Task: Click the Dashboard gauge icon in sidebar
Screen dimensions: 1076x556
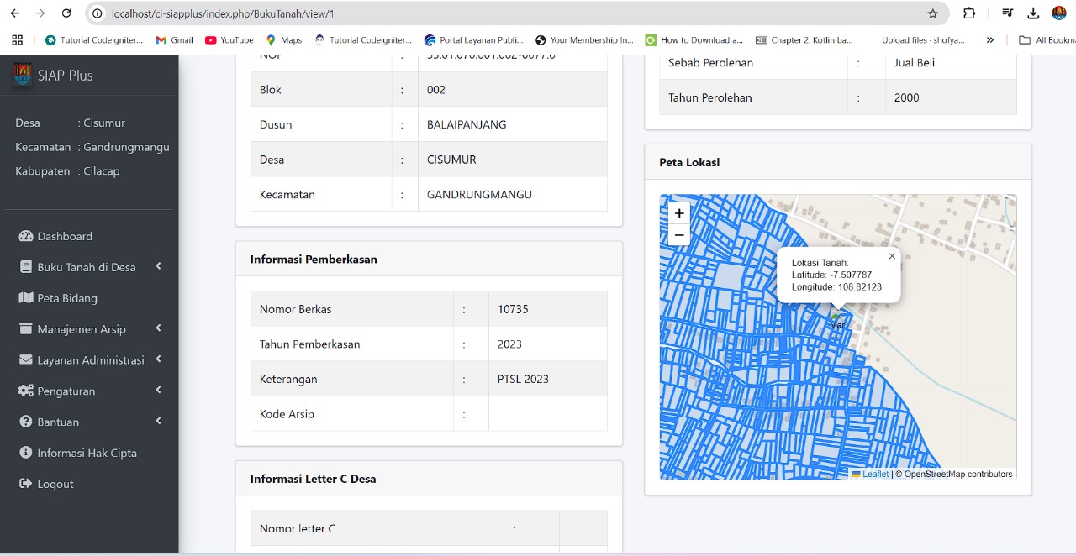Action: [25, 237]
